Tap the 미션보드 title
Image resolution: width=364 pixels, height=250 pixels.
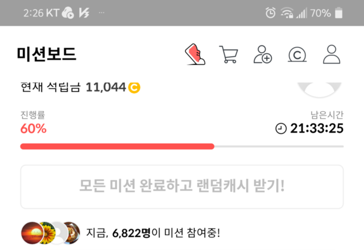[47, 54]
